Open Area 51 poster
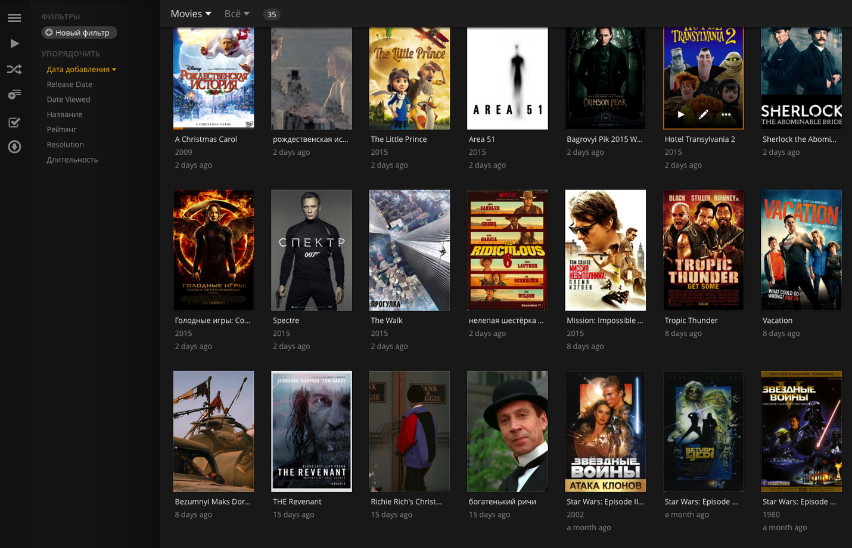852x548 pixels. (x=508, y=78)
